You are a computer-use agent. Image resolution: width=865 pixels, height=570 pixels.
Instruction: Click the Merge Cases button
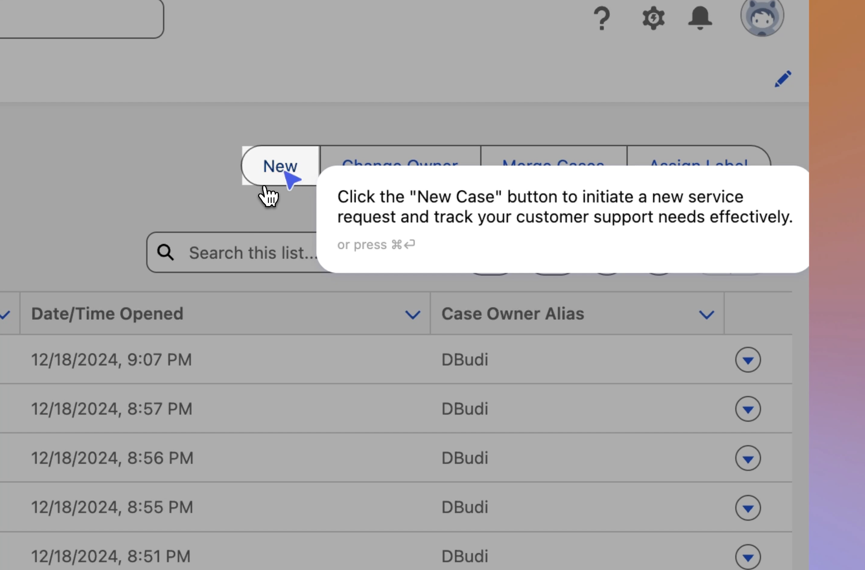553,157
